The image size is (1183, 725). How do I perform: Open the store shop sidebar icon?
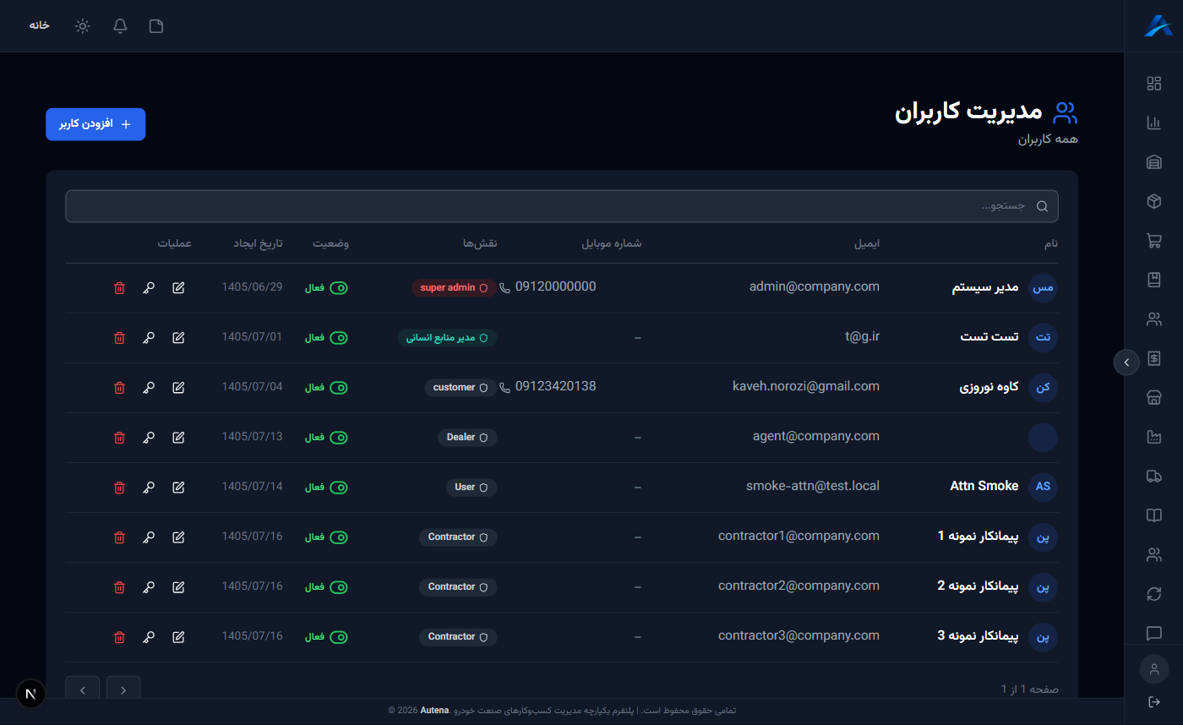tap(1153, 398)
